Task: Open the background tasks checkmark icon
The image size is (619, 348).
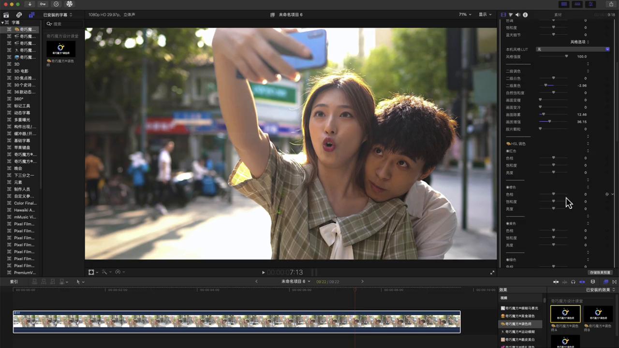Action: pyautogui.click(x=56, y=4)
